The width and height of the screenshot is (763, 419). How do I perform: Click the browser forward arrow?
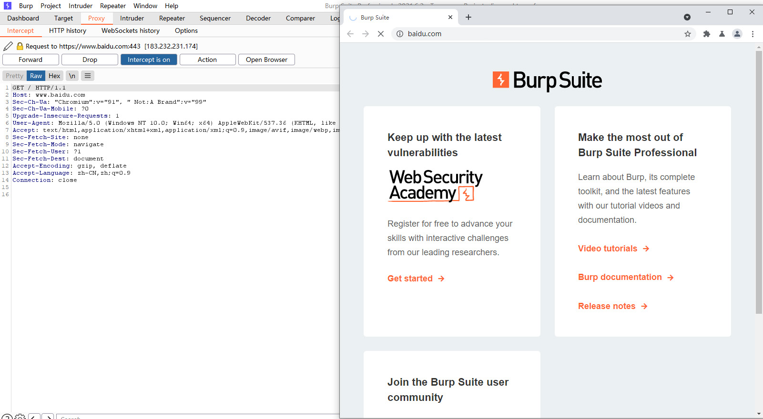(x=366, y=34)
